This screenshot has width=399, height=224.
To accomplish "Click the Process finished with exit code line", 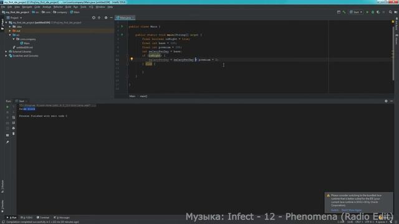I will point(43,116).
